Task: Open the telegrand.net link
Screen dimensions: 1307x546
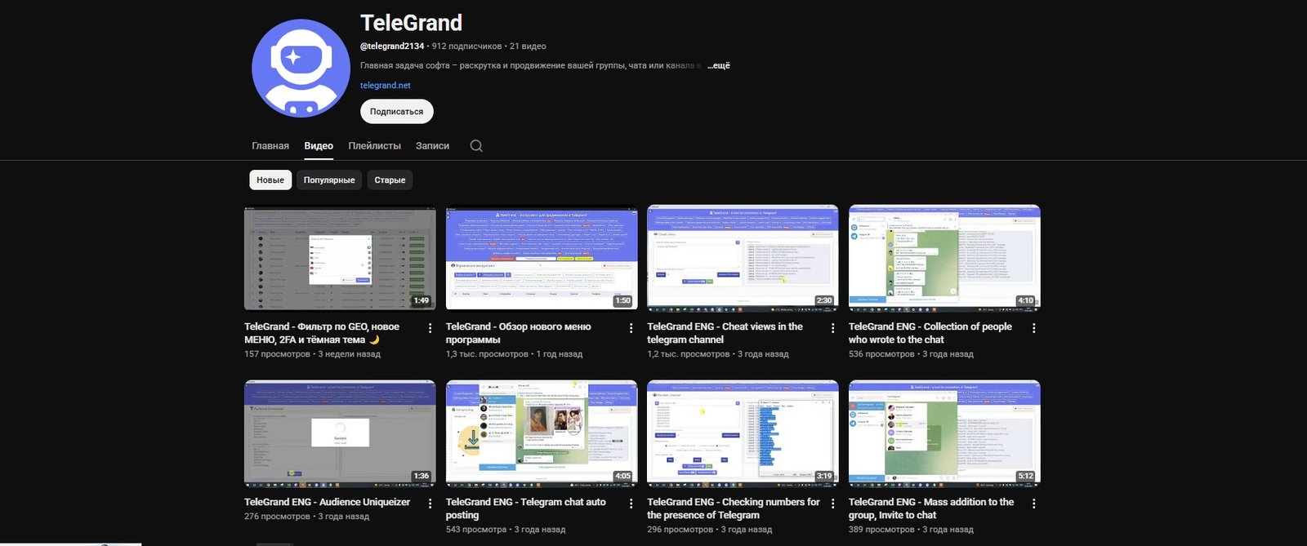Action: point(386,85)
